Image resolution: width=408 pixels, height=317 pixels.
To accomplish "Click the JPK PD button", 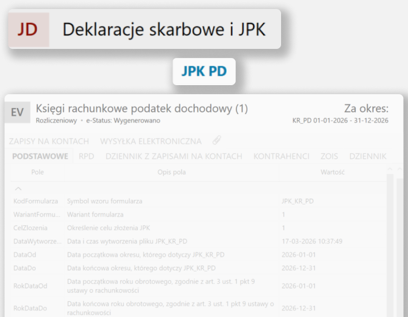I will [x=204, y=72].
